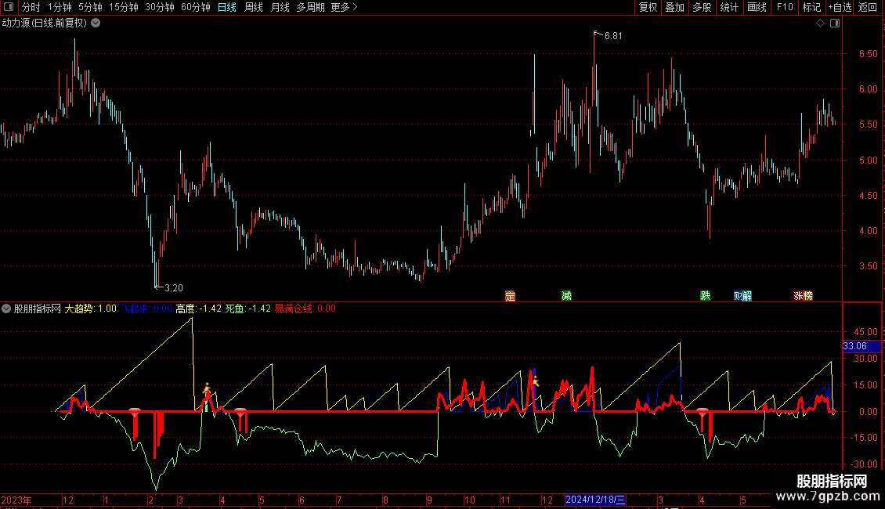Viewport: 885px width, 509px height.
Task: Click the 动力源(日线.前复权) title text
Action: (x=45, y=23)
